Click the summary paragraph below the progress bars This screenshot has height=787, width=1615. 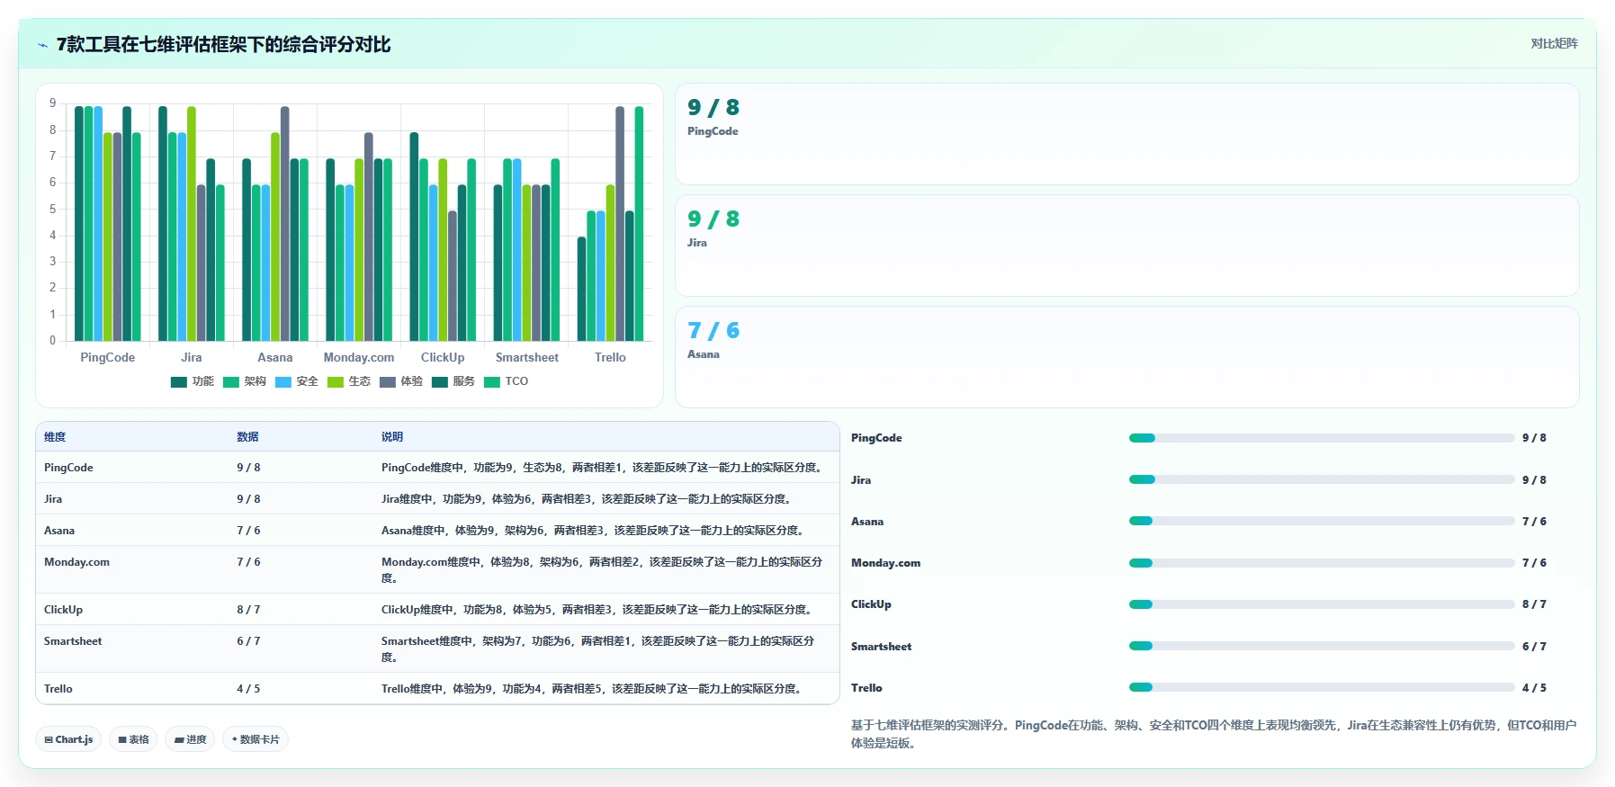(x=1214, y=734)
